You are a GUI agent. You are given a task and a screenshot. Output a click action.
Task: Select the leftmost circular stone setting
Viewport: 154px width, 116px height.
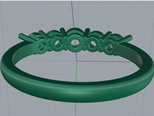42,46
